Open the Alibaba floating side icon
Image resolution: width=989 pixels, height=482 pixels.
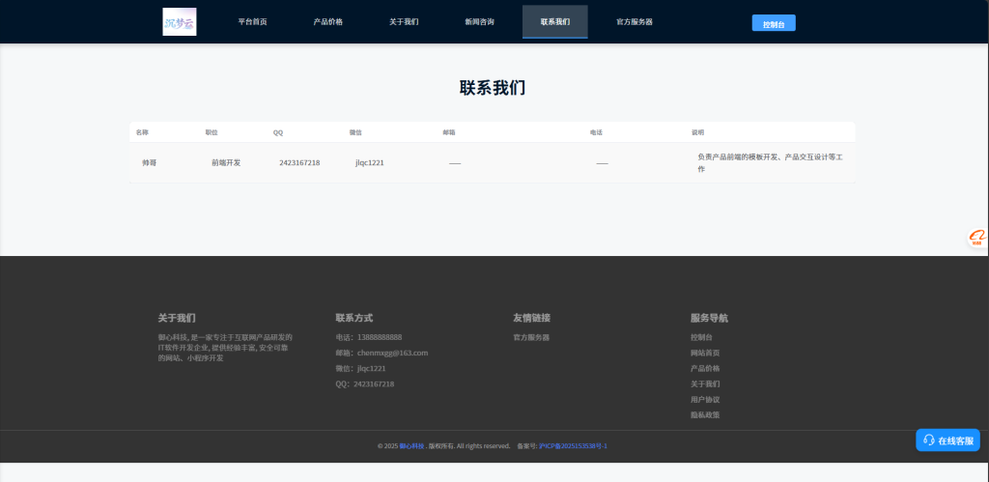(x=977, y=238)
